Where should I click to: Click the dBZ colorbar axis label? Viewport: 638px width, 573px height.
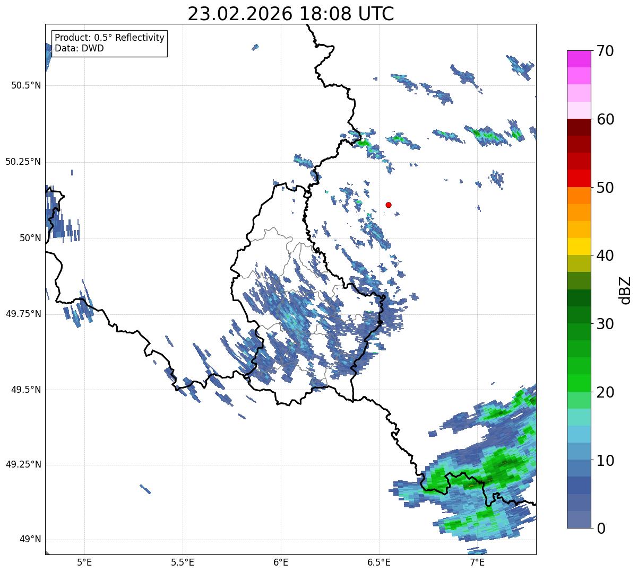pos(625,290)
